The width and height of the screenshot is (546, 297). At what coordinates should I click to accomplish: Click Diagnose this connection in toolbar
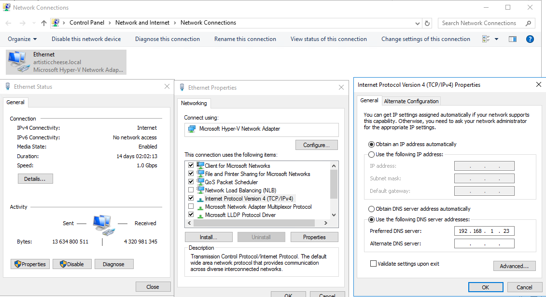(x=167, y=39)
